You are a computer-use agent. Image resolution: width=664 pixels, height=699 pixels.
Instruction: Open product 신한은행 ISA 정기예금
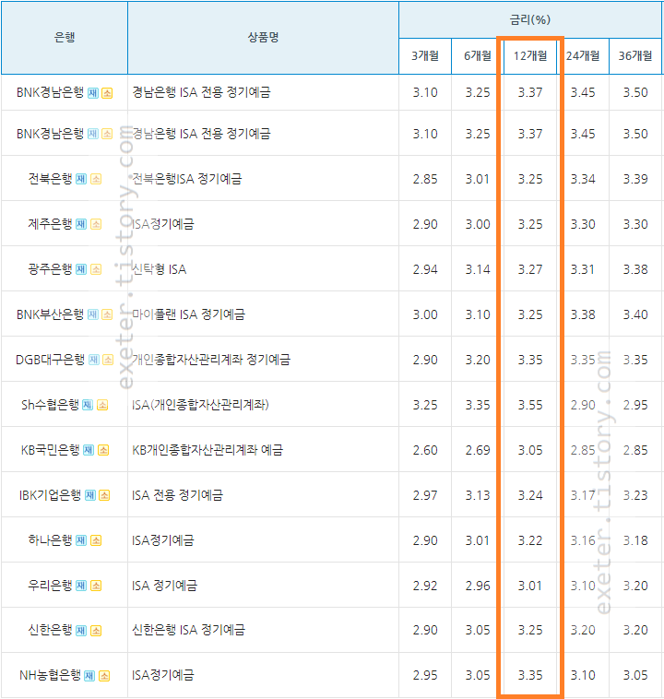click(188, 630)
